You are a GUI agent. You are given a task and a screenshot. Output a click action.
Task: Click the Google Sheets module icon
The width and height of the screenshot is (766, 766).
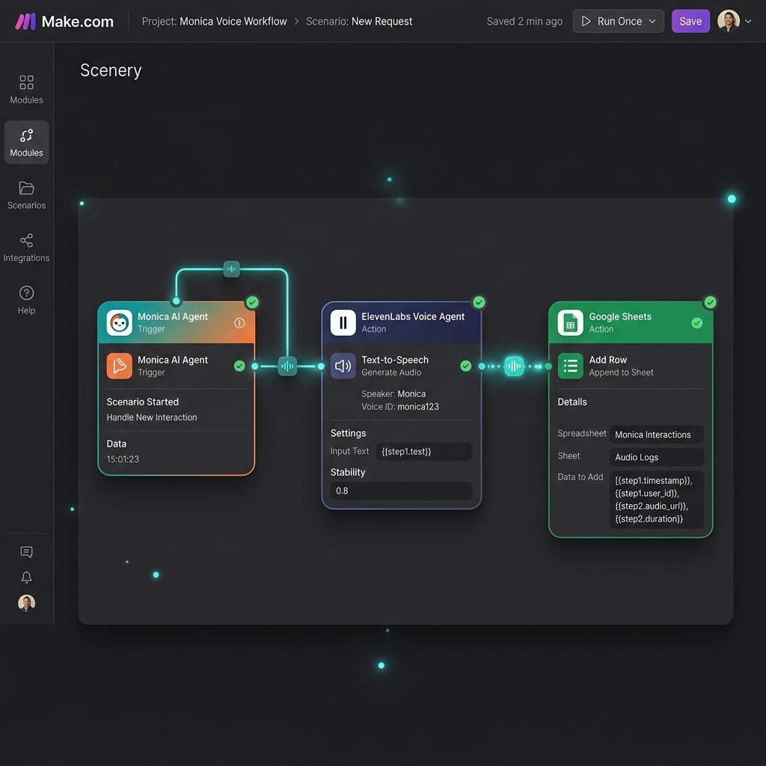tap(570, 322)
